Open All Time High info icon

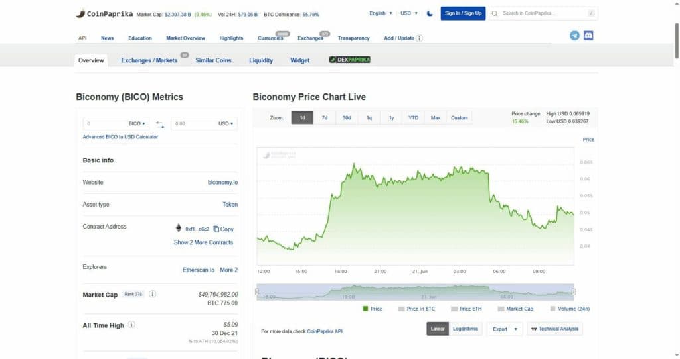tap(131, 325)
